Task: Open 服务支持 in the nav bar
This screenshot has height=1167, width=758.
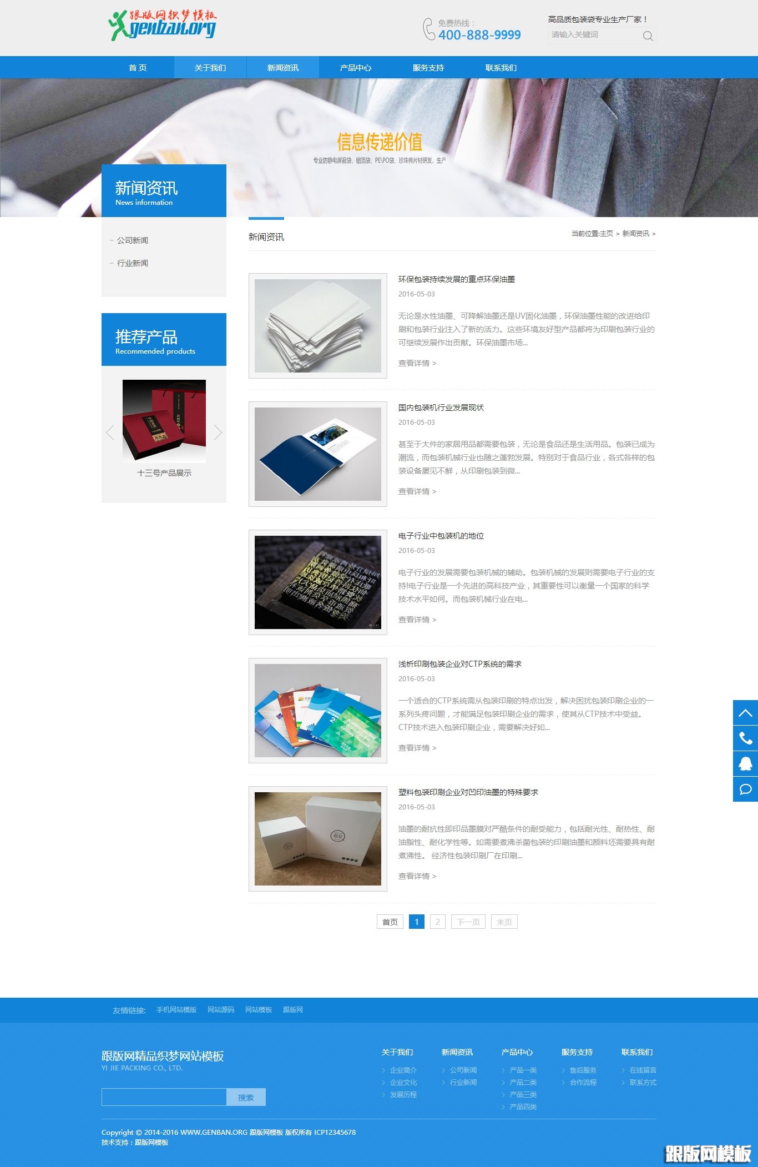Action: click(x=428, y=68)
